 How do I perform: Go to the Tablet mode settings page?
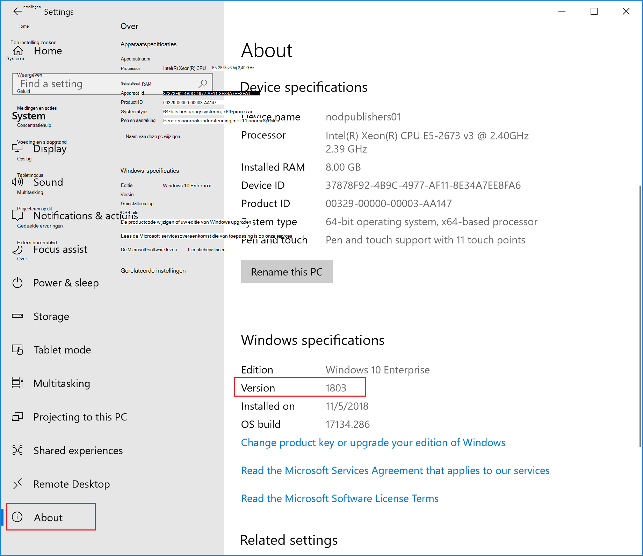[63, 350]
